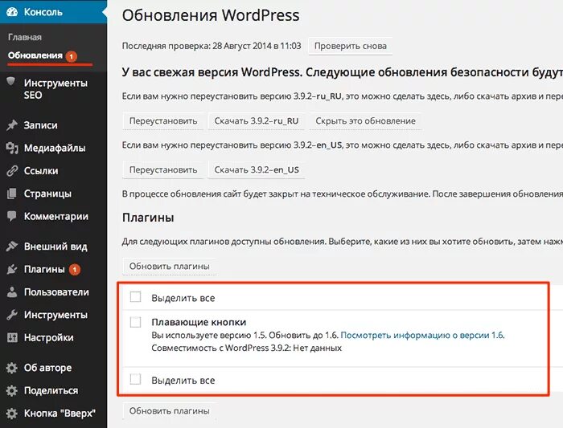Open Внешний вид menu item
Image resolution: width=563 pixels, height=428 pixels.
tap(54, 247)
